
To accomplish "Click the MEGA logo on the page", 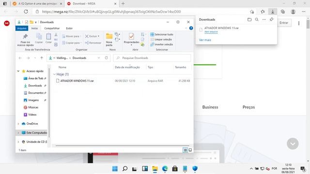I will pyautogui.click(x=7, y=23).
